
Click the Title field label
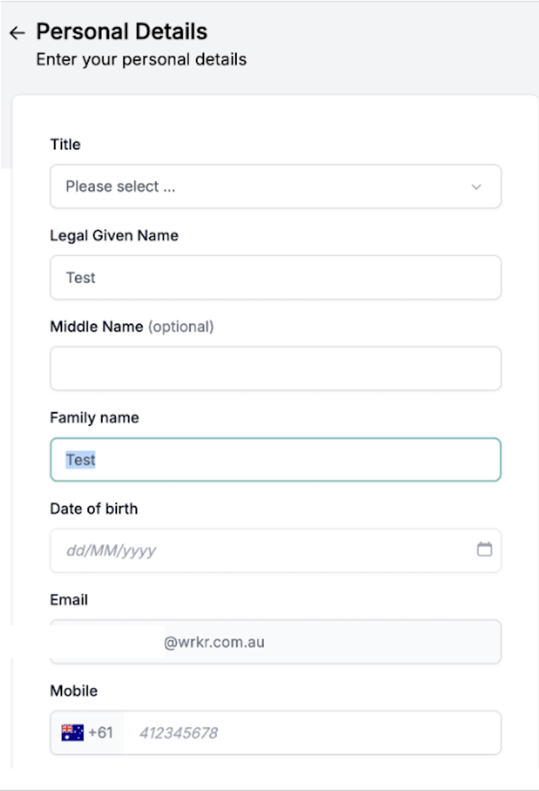pos(65,144)
